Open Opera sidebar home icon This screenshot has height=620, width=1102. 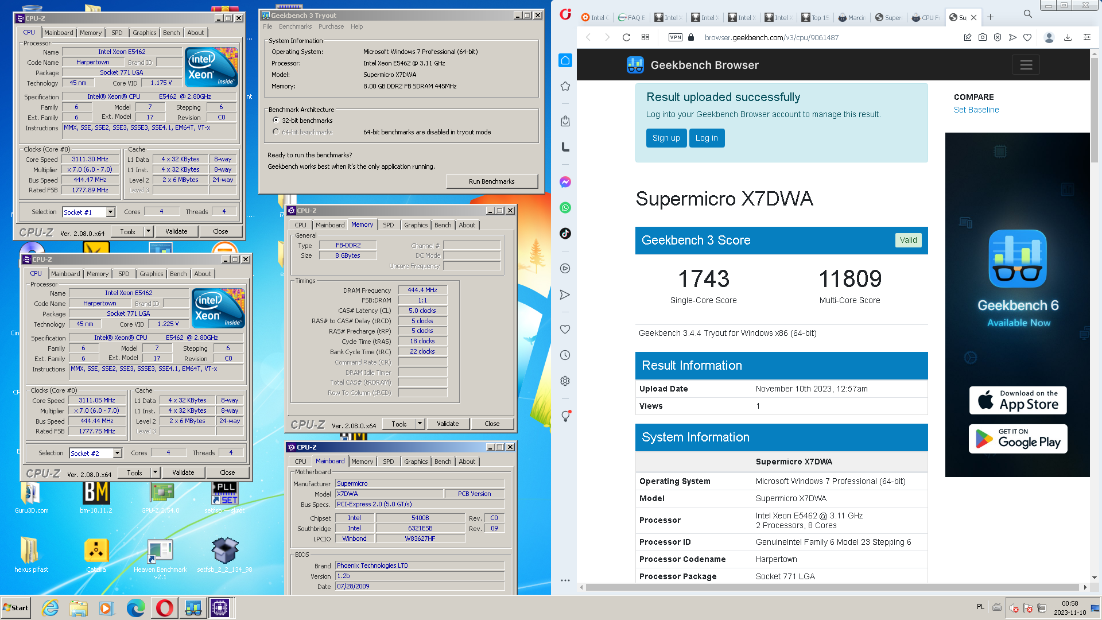pos(565,60)
